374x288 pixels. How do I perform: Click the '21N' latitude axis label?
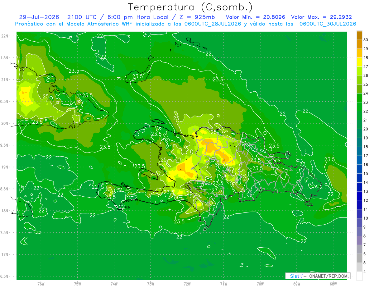click(x=5, y=80)
